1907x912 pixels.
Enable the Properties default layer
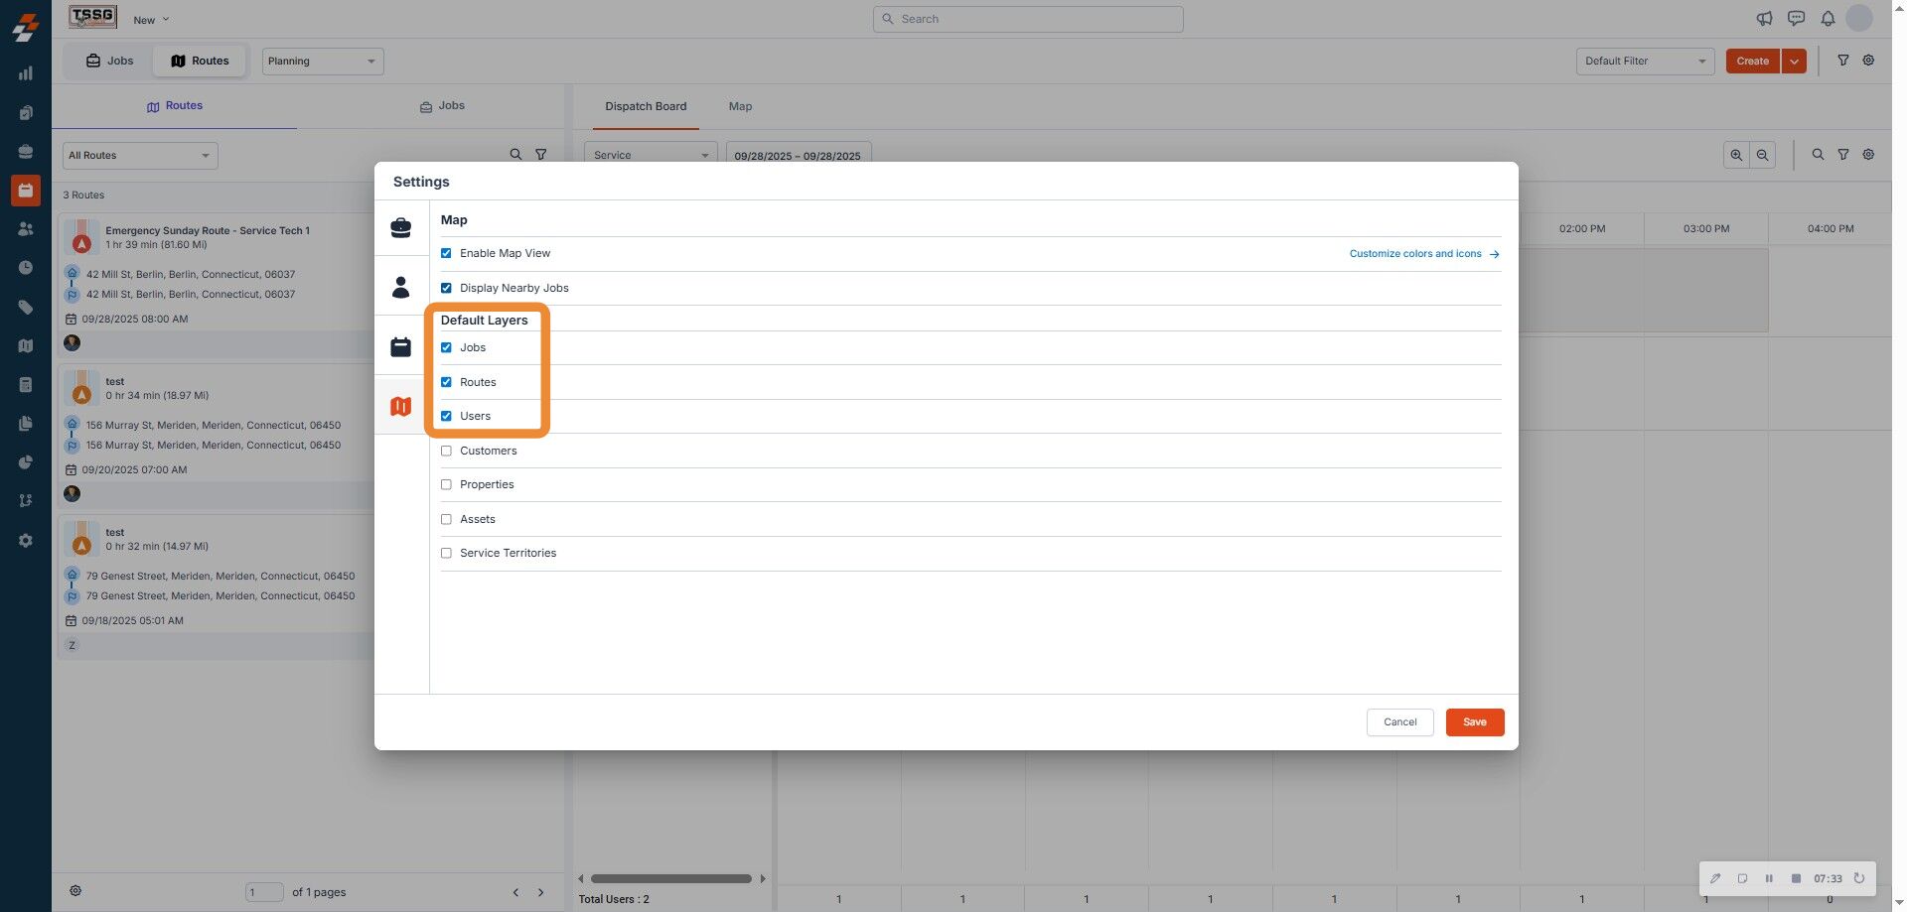(x=446, y=484)
